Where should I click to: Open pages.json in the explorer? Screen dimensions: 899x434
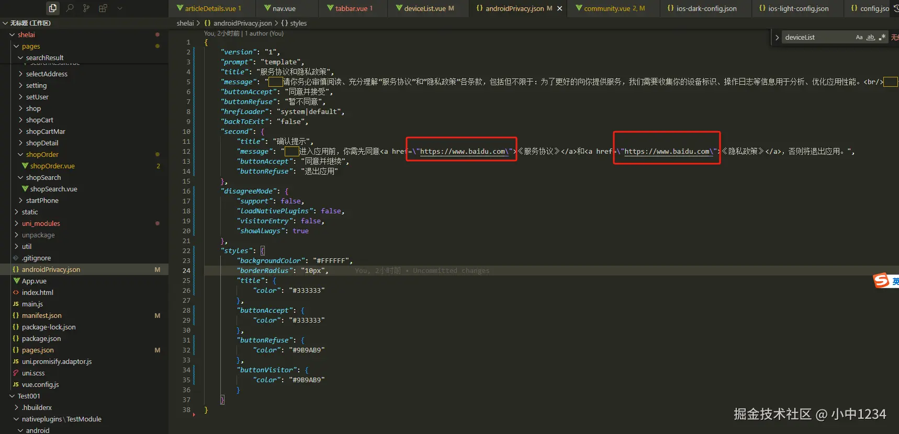click(x=38, y=350)
